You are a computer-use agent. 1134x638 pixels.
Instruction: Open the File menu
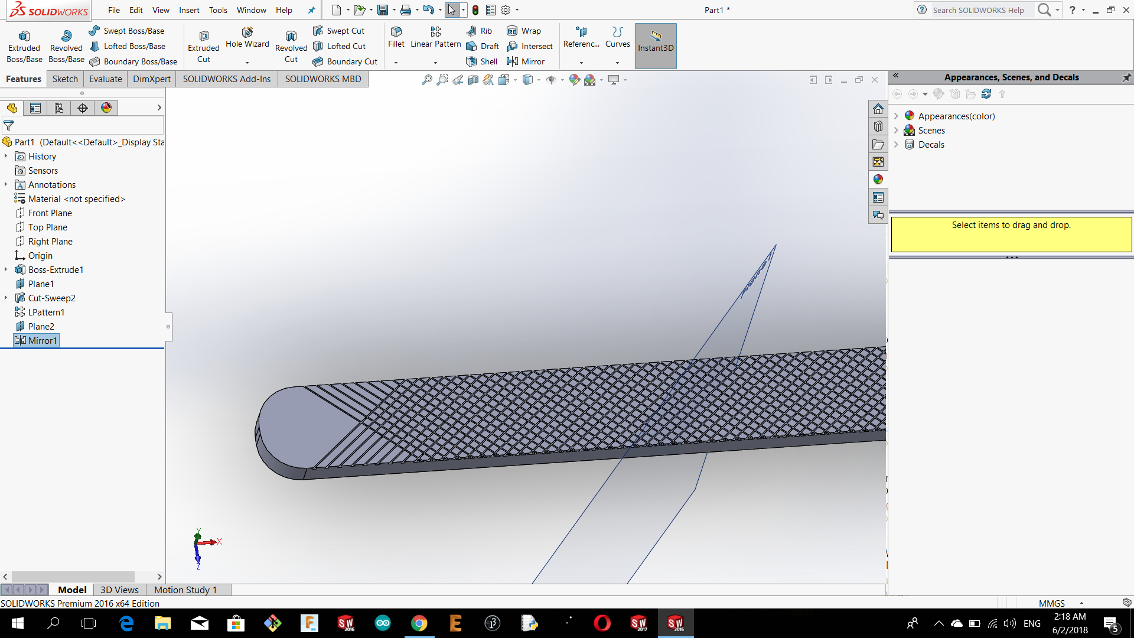click(x=114, y=10)
